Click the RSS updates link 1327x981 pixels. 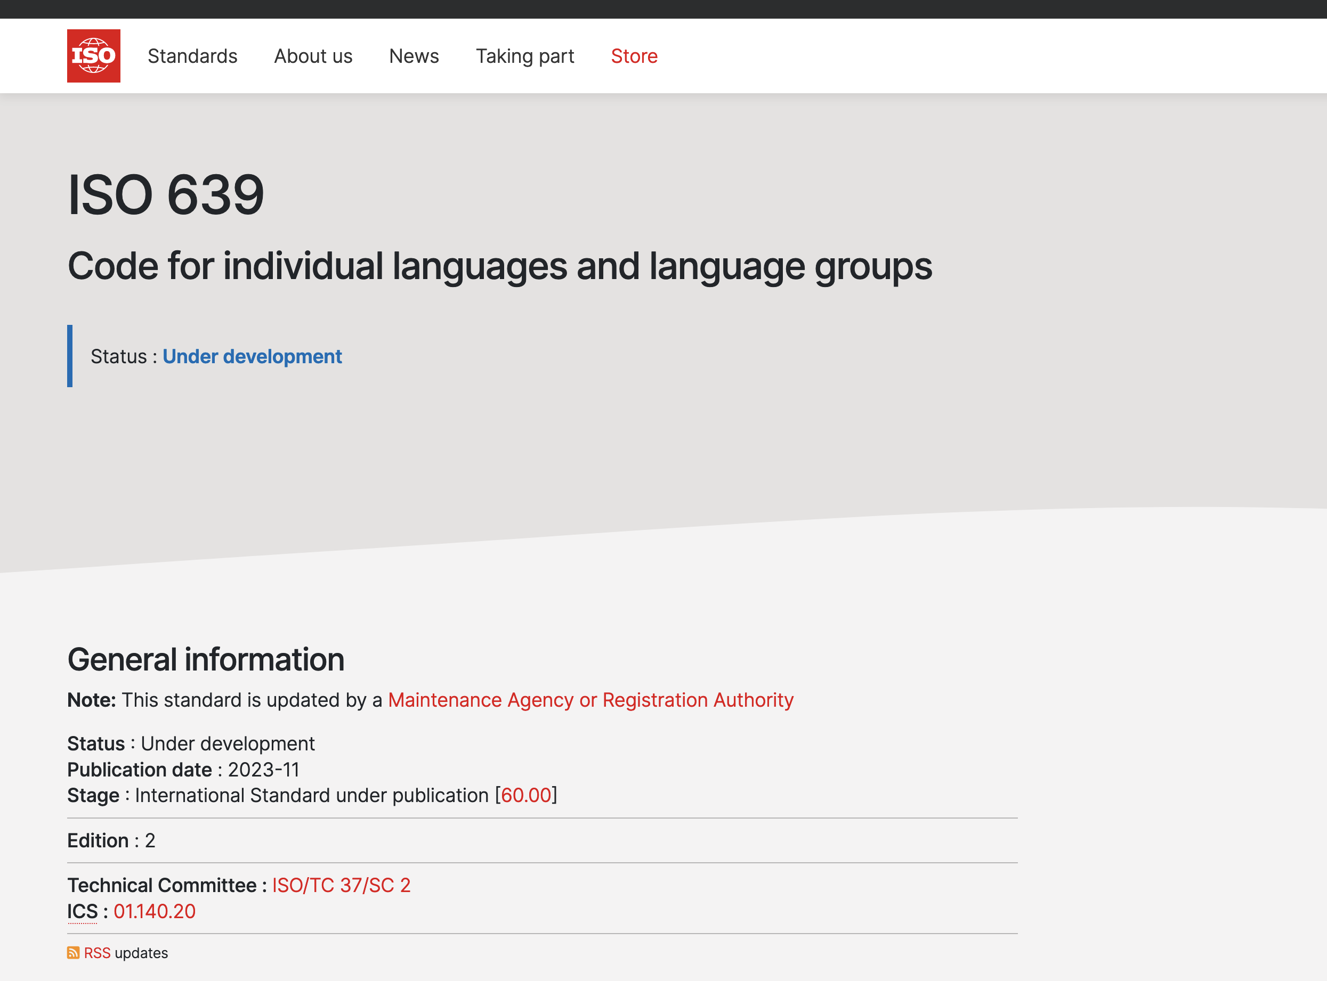click(x=98, y=953)
